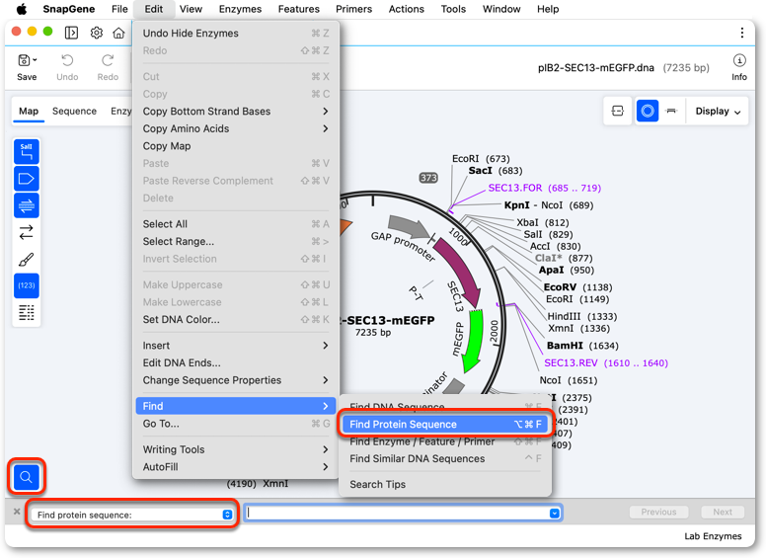The image size is (766, 558).
Task: Close the find bar with X
Action: coord(17,512)
